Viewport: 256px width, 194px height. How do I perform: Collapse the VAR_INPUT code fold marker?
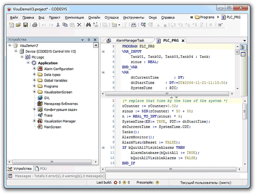click(x=104, y=51)
